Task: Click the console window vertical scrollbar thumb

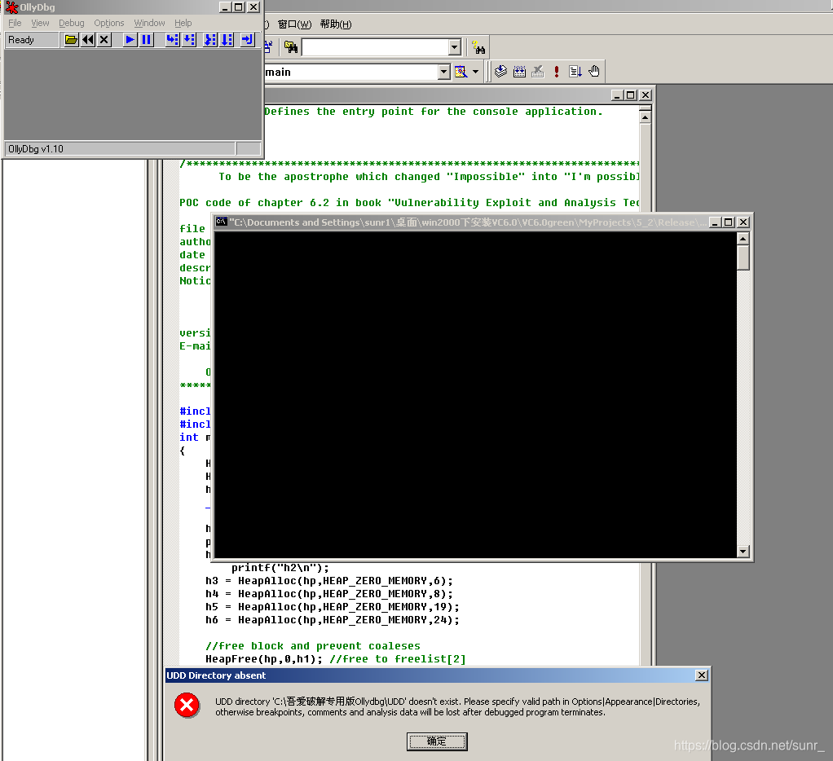Action: point(743,257)
